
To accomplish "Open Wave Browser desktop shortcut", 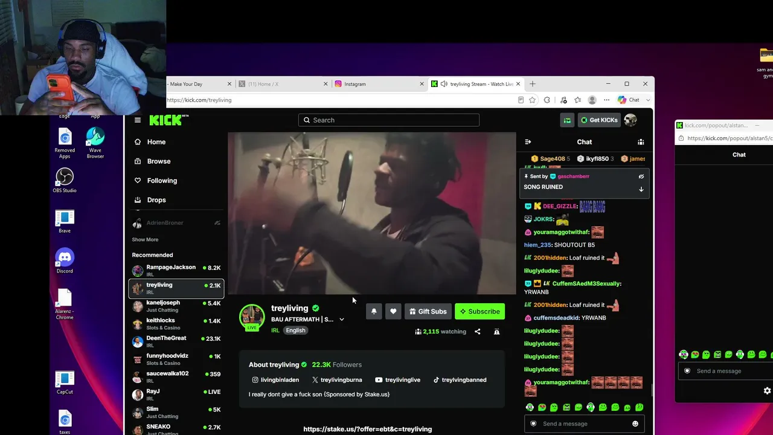I will [95, 144].
